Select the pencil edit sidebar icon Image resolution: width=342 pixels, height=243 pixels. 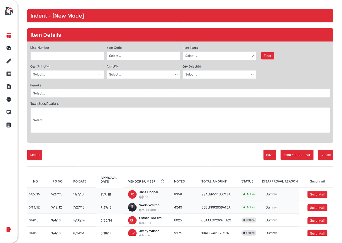[x=9, y=61]
